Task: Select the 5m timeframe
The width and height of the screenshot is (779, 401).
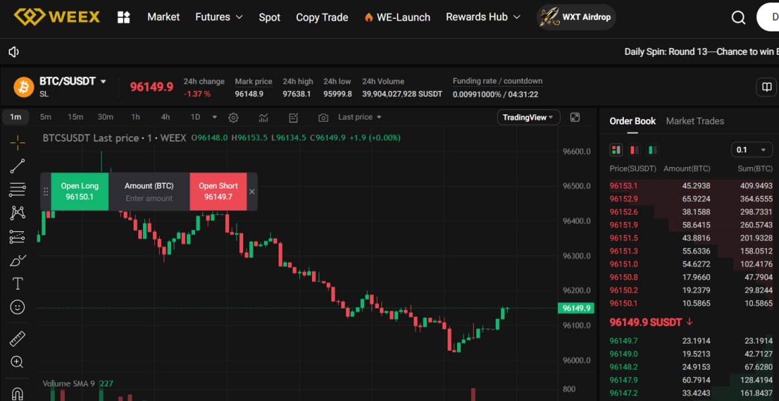Action: pyautogui.click(x=45, y=117)
